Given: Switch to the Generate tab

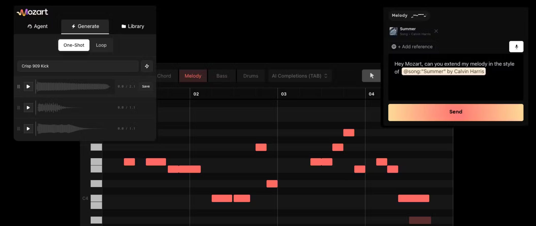Looking at the screenshot, I should pyautogui.click(x=85, y=26).
